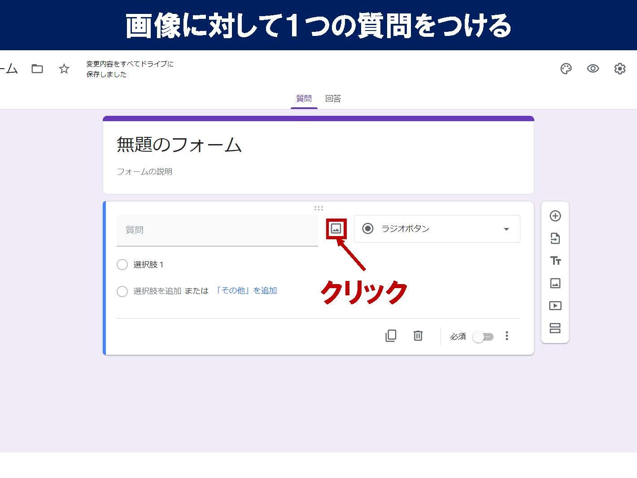Open the theme customization palette icon
This screenshot has width=637, height=478.
566,69
